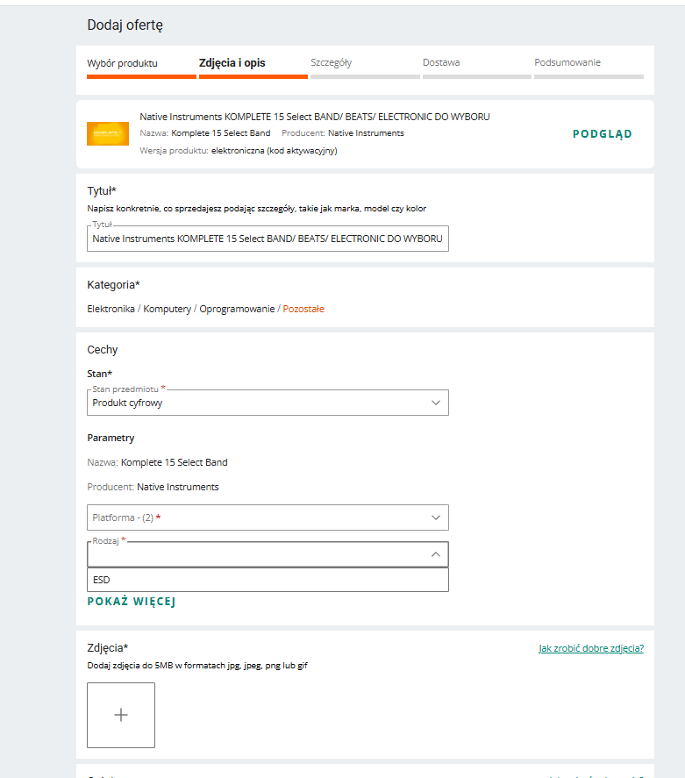This screenshot has height=778, width=685.
Task: Click the orange Komplete product thumbnail
Action: pyautogui.click(x=108, y=133)
